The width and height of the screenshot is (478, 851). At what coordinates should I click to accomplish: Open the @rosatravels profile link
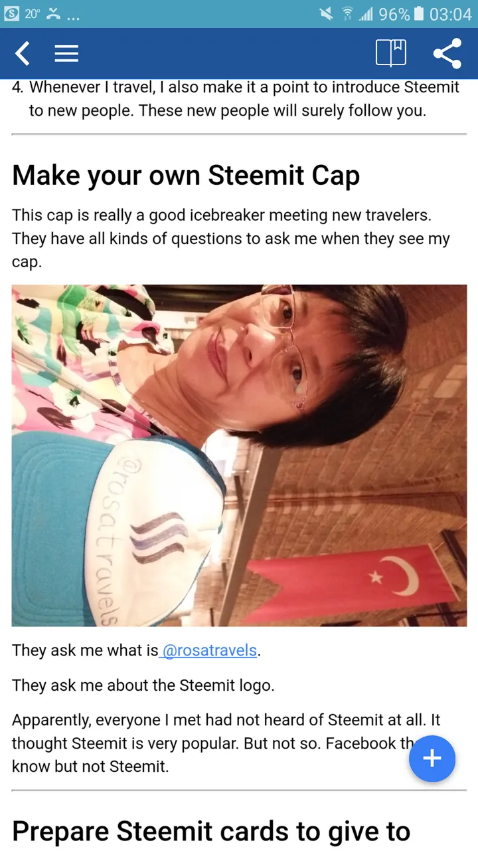click(210, 650)
